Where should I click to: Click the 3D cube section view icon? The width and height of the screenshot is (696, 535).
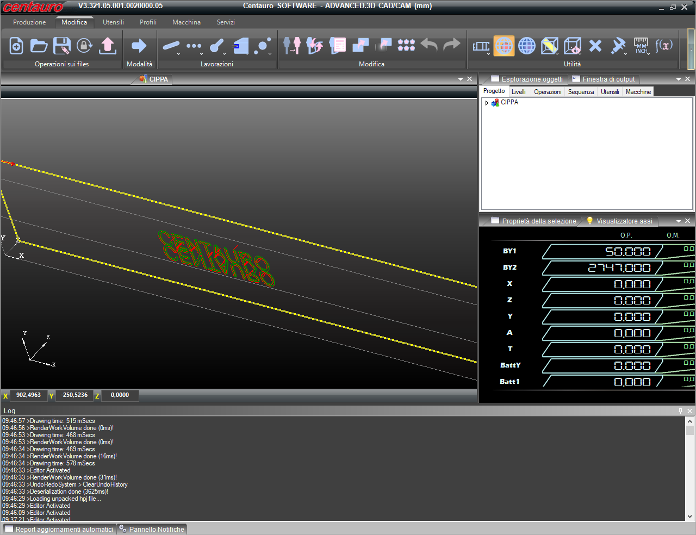(x=550, y=46)
